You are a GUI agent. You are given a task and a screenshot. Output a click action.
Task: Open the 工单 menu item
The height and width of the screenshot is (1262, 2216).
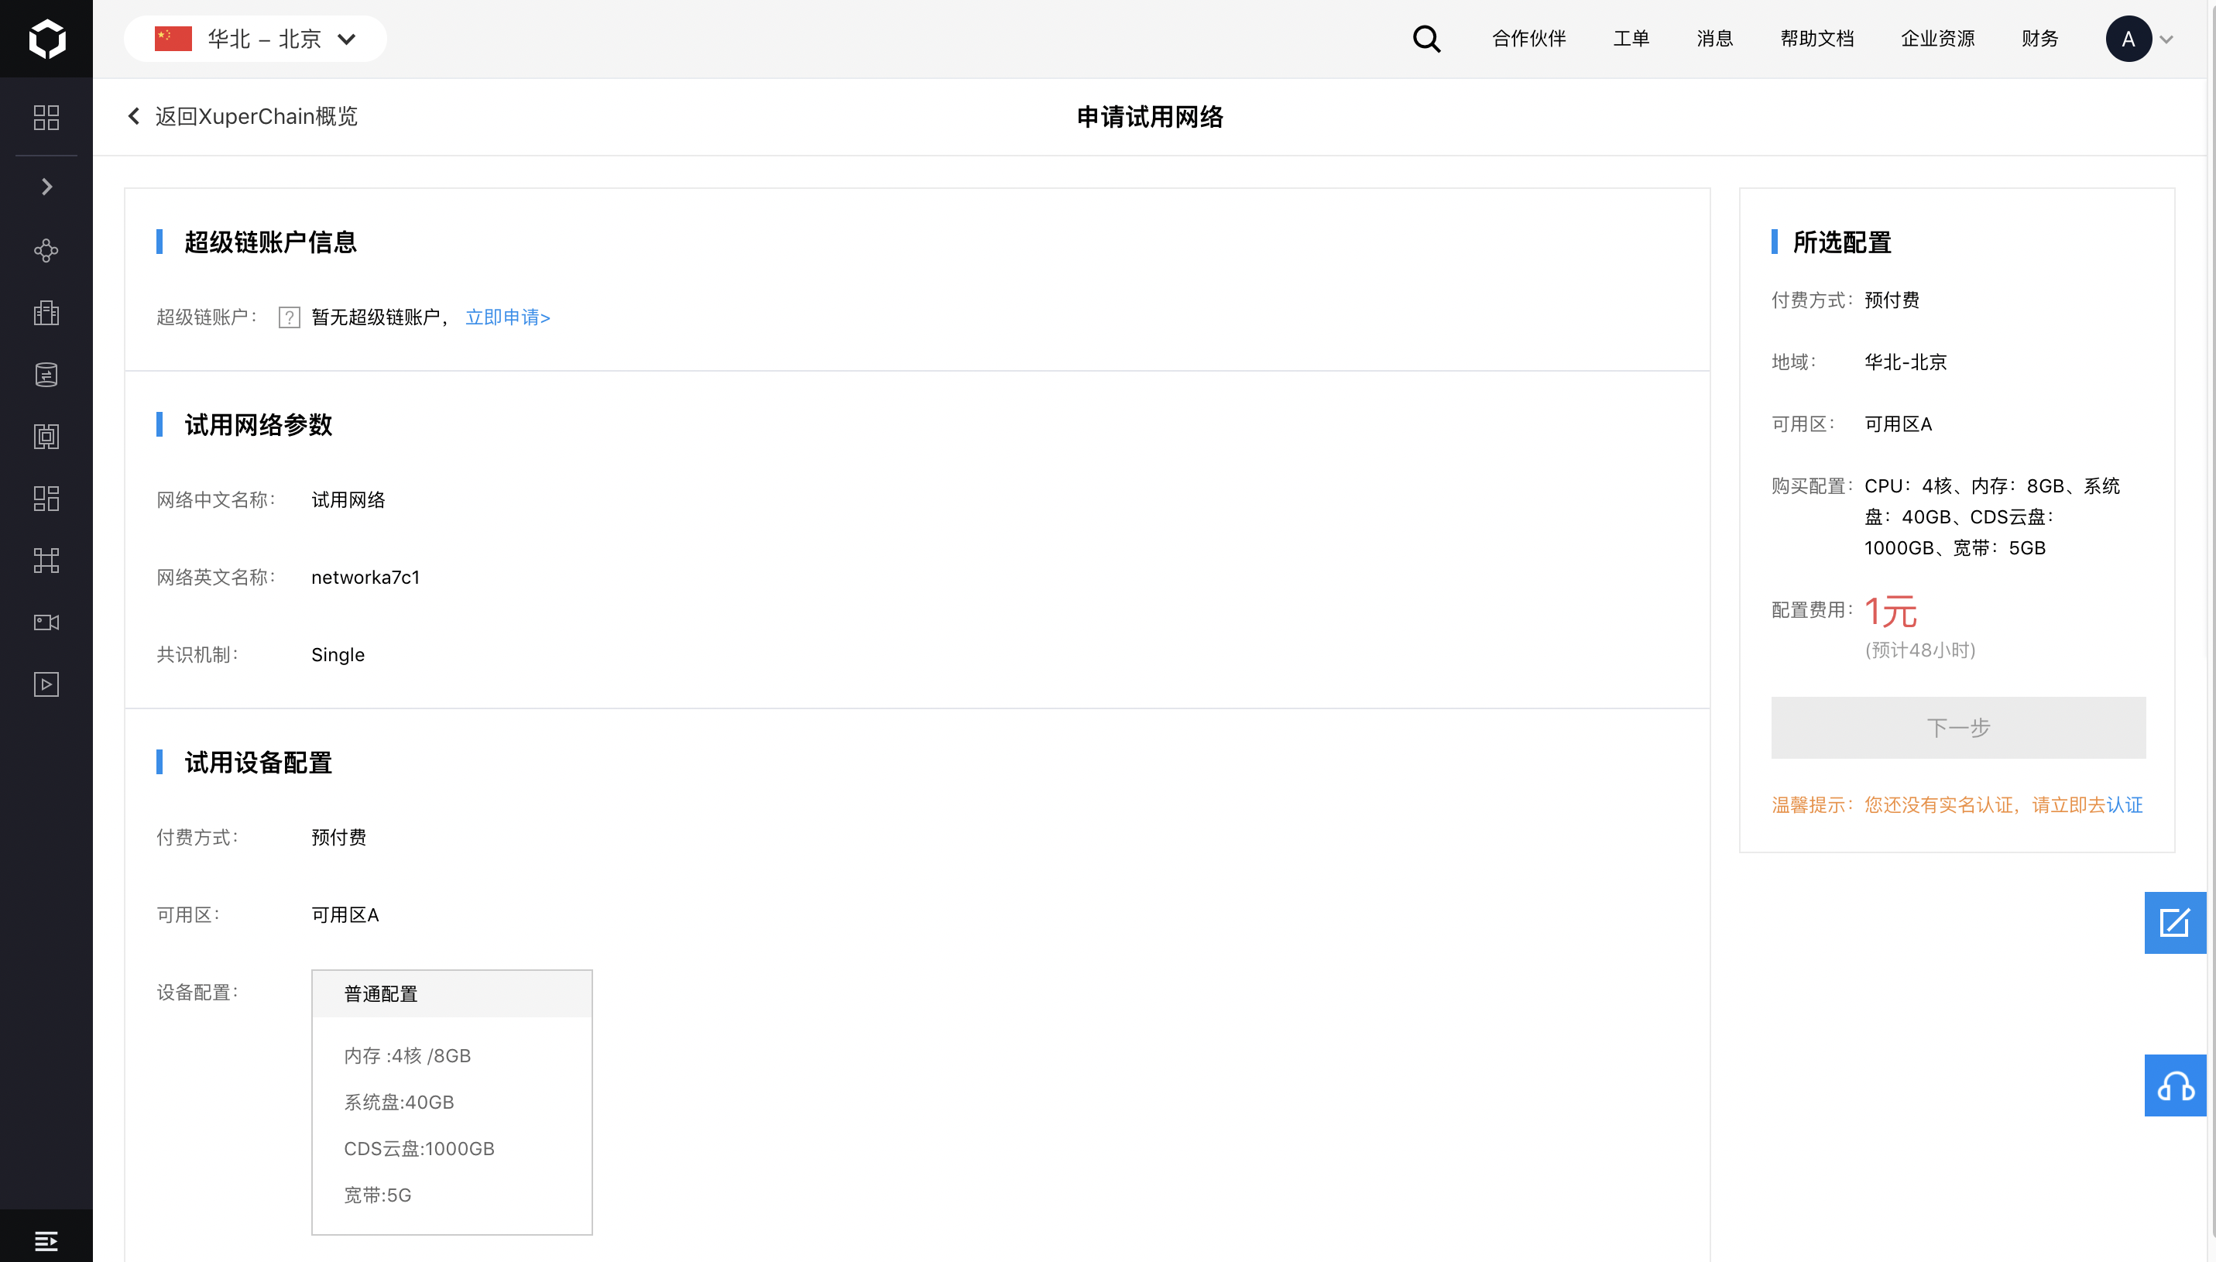(1631, 39)
